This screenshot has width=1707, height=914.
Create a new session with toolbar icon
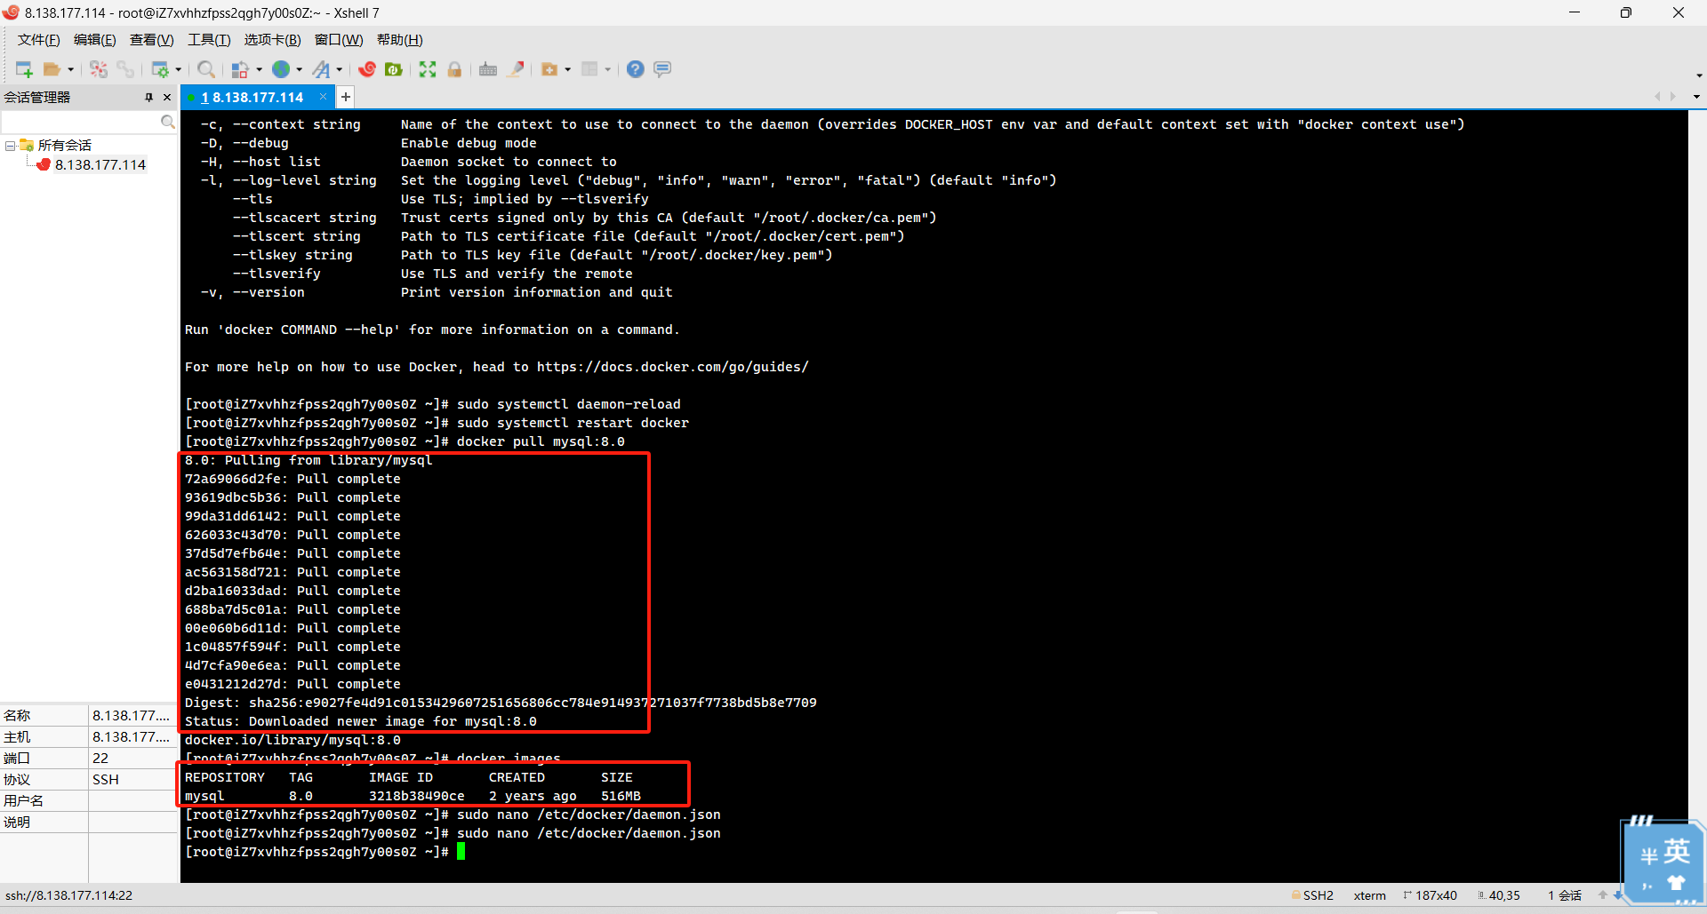[x=24, y=69]
